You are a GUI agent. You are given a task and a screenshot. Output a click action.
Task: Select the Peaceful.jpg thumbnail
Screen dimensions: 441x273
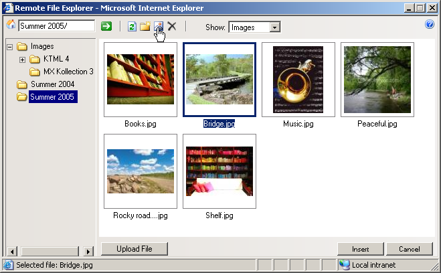[x=377, y=79]
